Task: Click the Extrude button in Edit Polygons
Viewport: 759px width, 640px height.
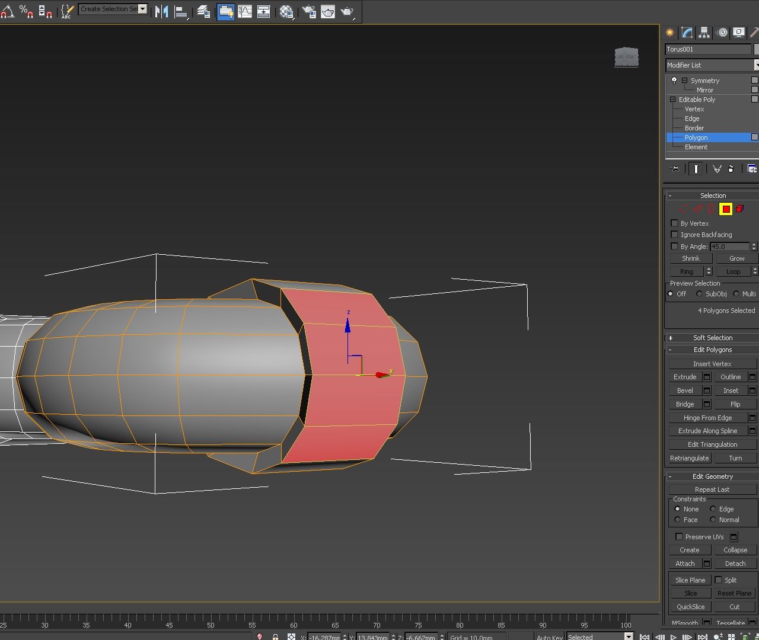Action: click(685, 377)
